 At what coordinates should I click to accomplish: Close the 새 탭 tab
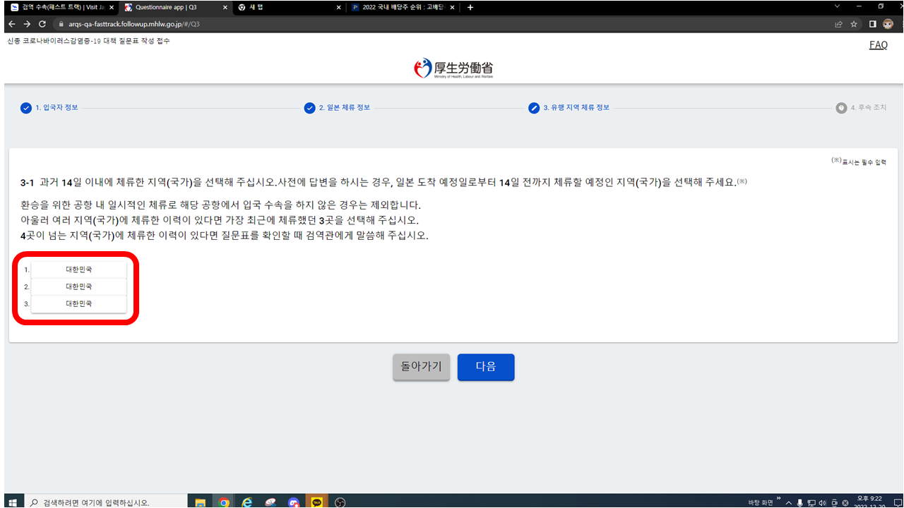[x=338, y=7]
